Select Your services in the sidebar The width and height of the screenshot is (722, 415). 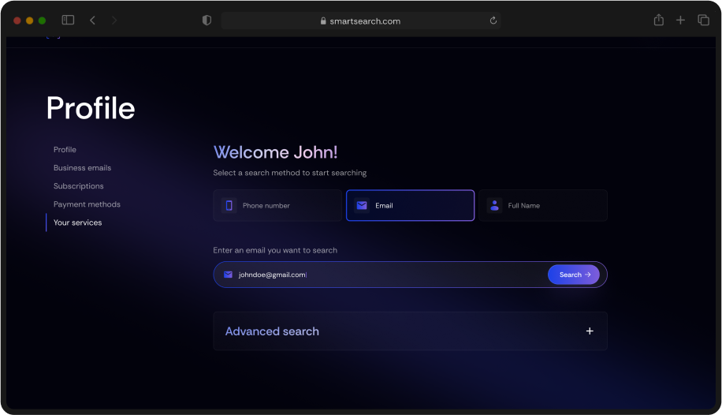pyautogui.click(x=78, y=222)
